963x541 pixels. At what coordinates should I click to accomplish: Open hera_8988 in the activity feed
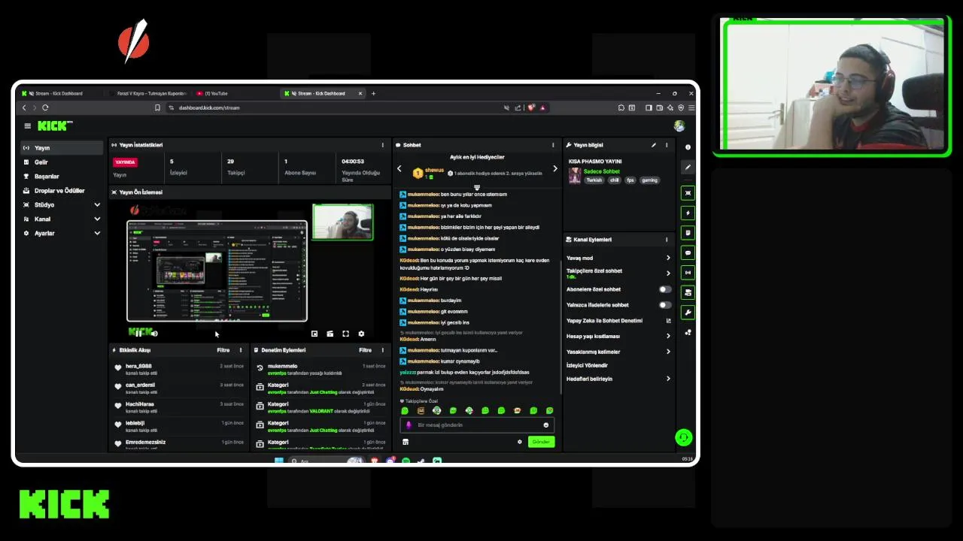[138, 367]
